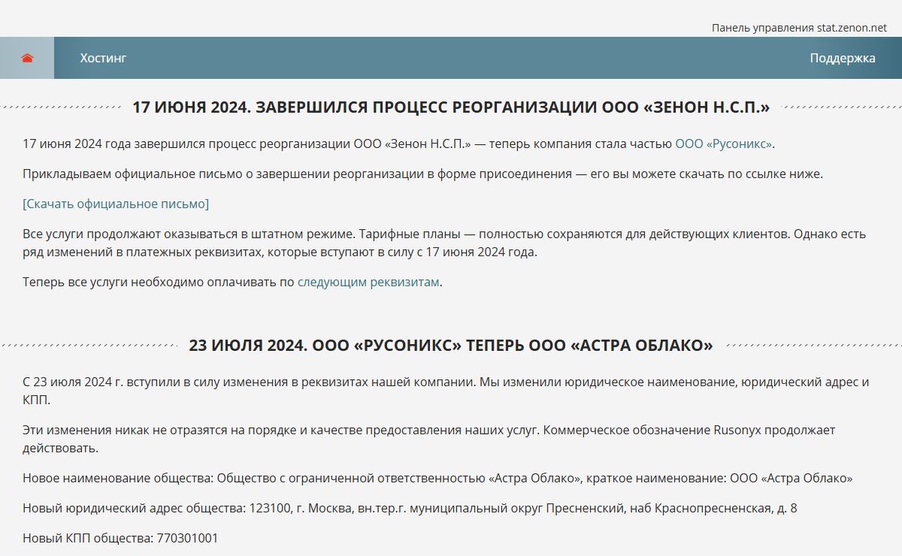Download via [Скачать официальное письмо] link
The image size is (902, 556).
[116, 204]
